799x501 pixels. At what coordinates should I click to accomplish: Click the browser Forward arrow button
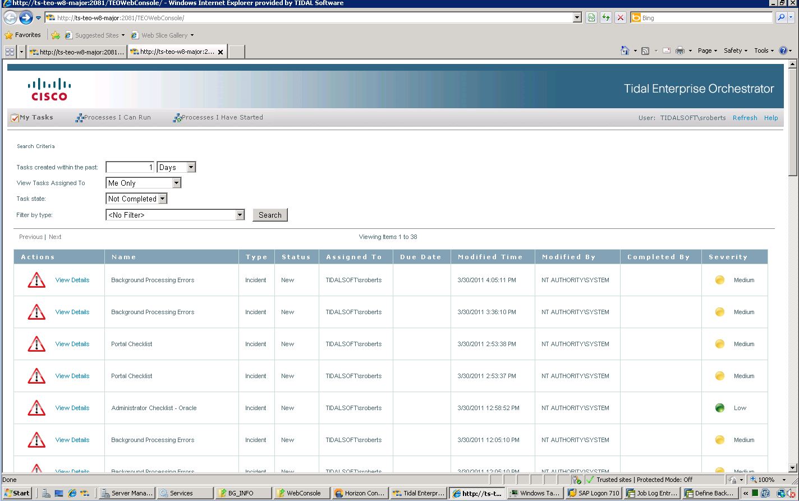click(26, 18)
